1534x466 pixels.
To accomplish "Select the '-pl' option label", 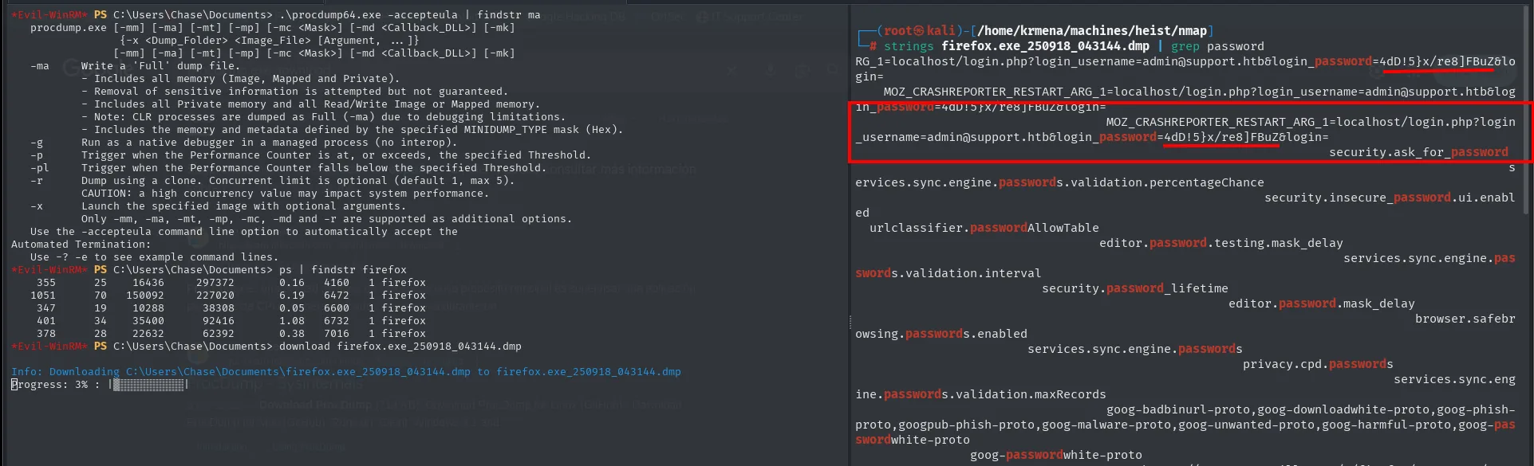I will coord(40,168).
